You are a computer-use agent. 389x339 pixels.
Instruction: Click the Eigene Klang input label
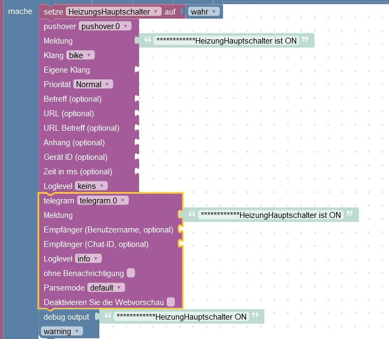67,70
